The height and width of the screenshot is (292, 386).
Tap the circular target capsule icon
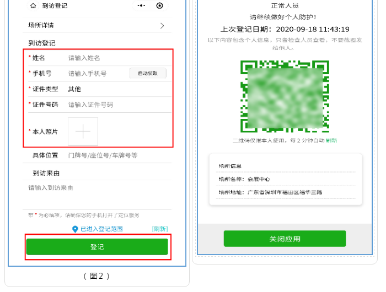click(159, 5)
